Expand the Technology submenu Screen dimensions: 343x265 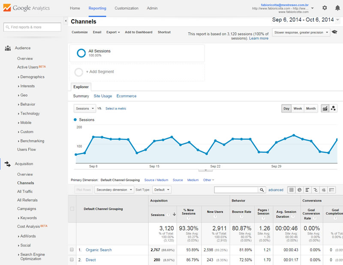[x=29, y=113]
